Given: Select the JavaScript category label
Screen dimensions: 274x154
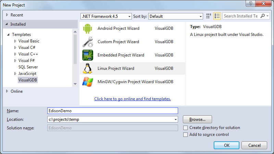Looking at the screenshot, I should pyautogui.click(x=27, y=74).
